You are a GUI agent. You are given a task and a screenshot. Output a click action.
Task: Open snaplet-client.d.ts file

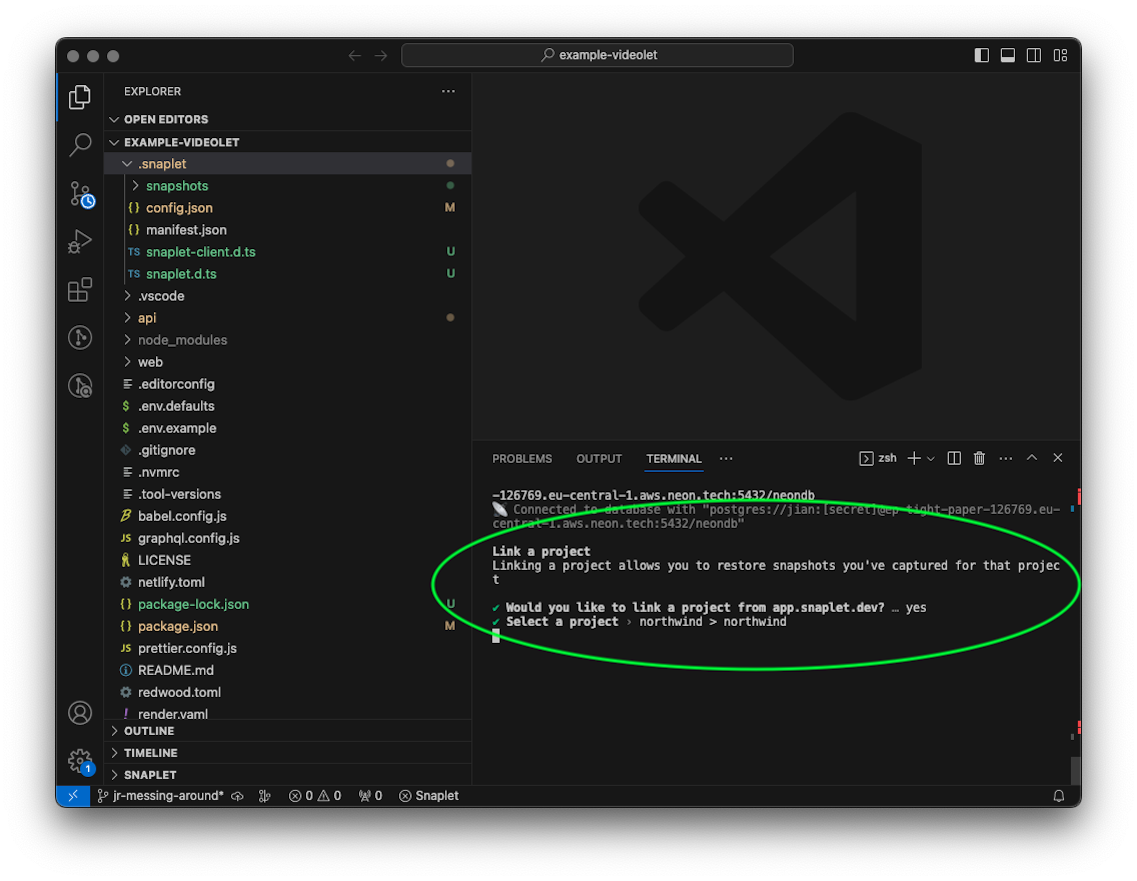pyautogui.click(x=288, y=252)
